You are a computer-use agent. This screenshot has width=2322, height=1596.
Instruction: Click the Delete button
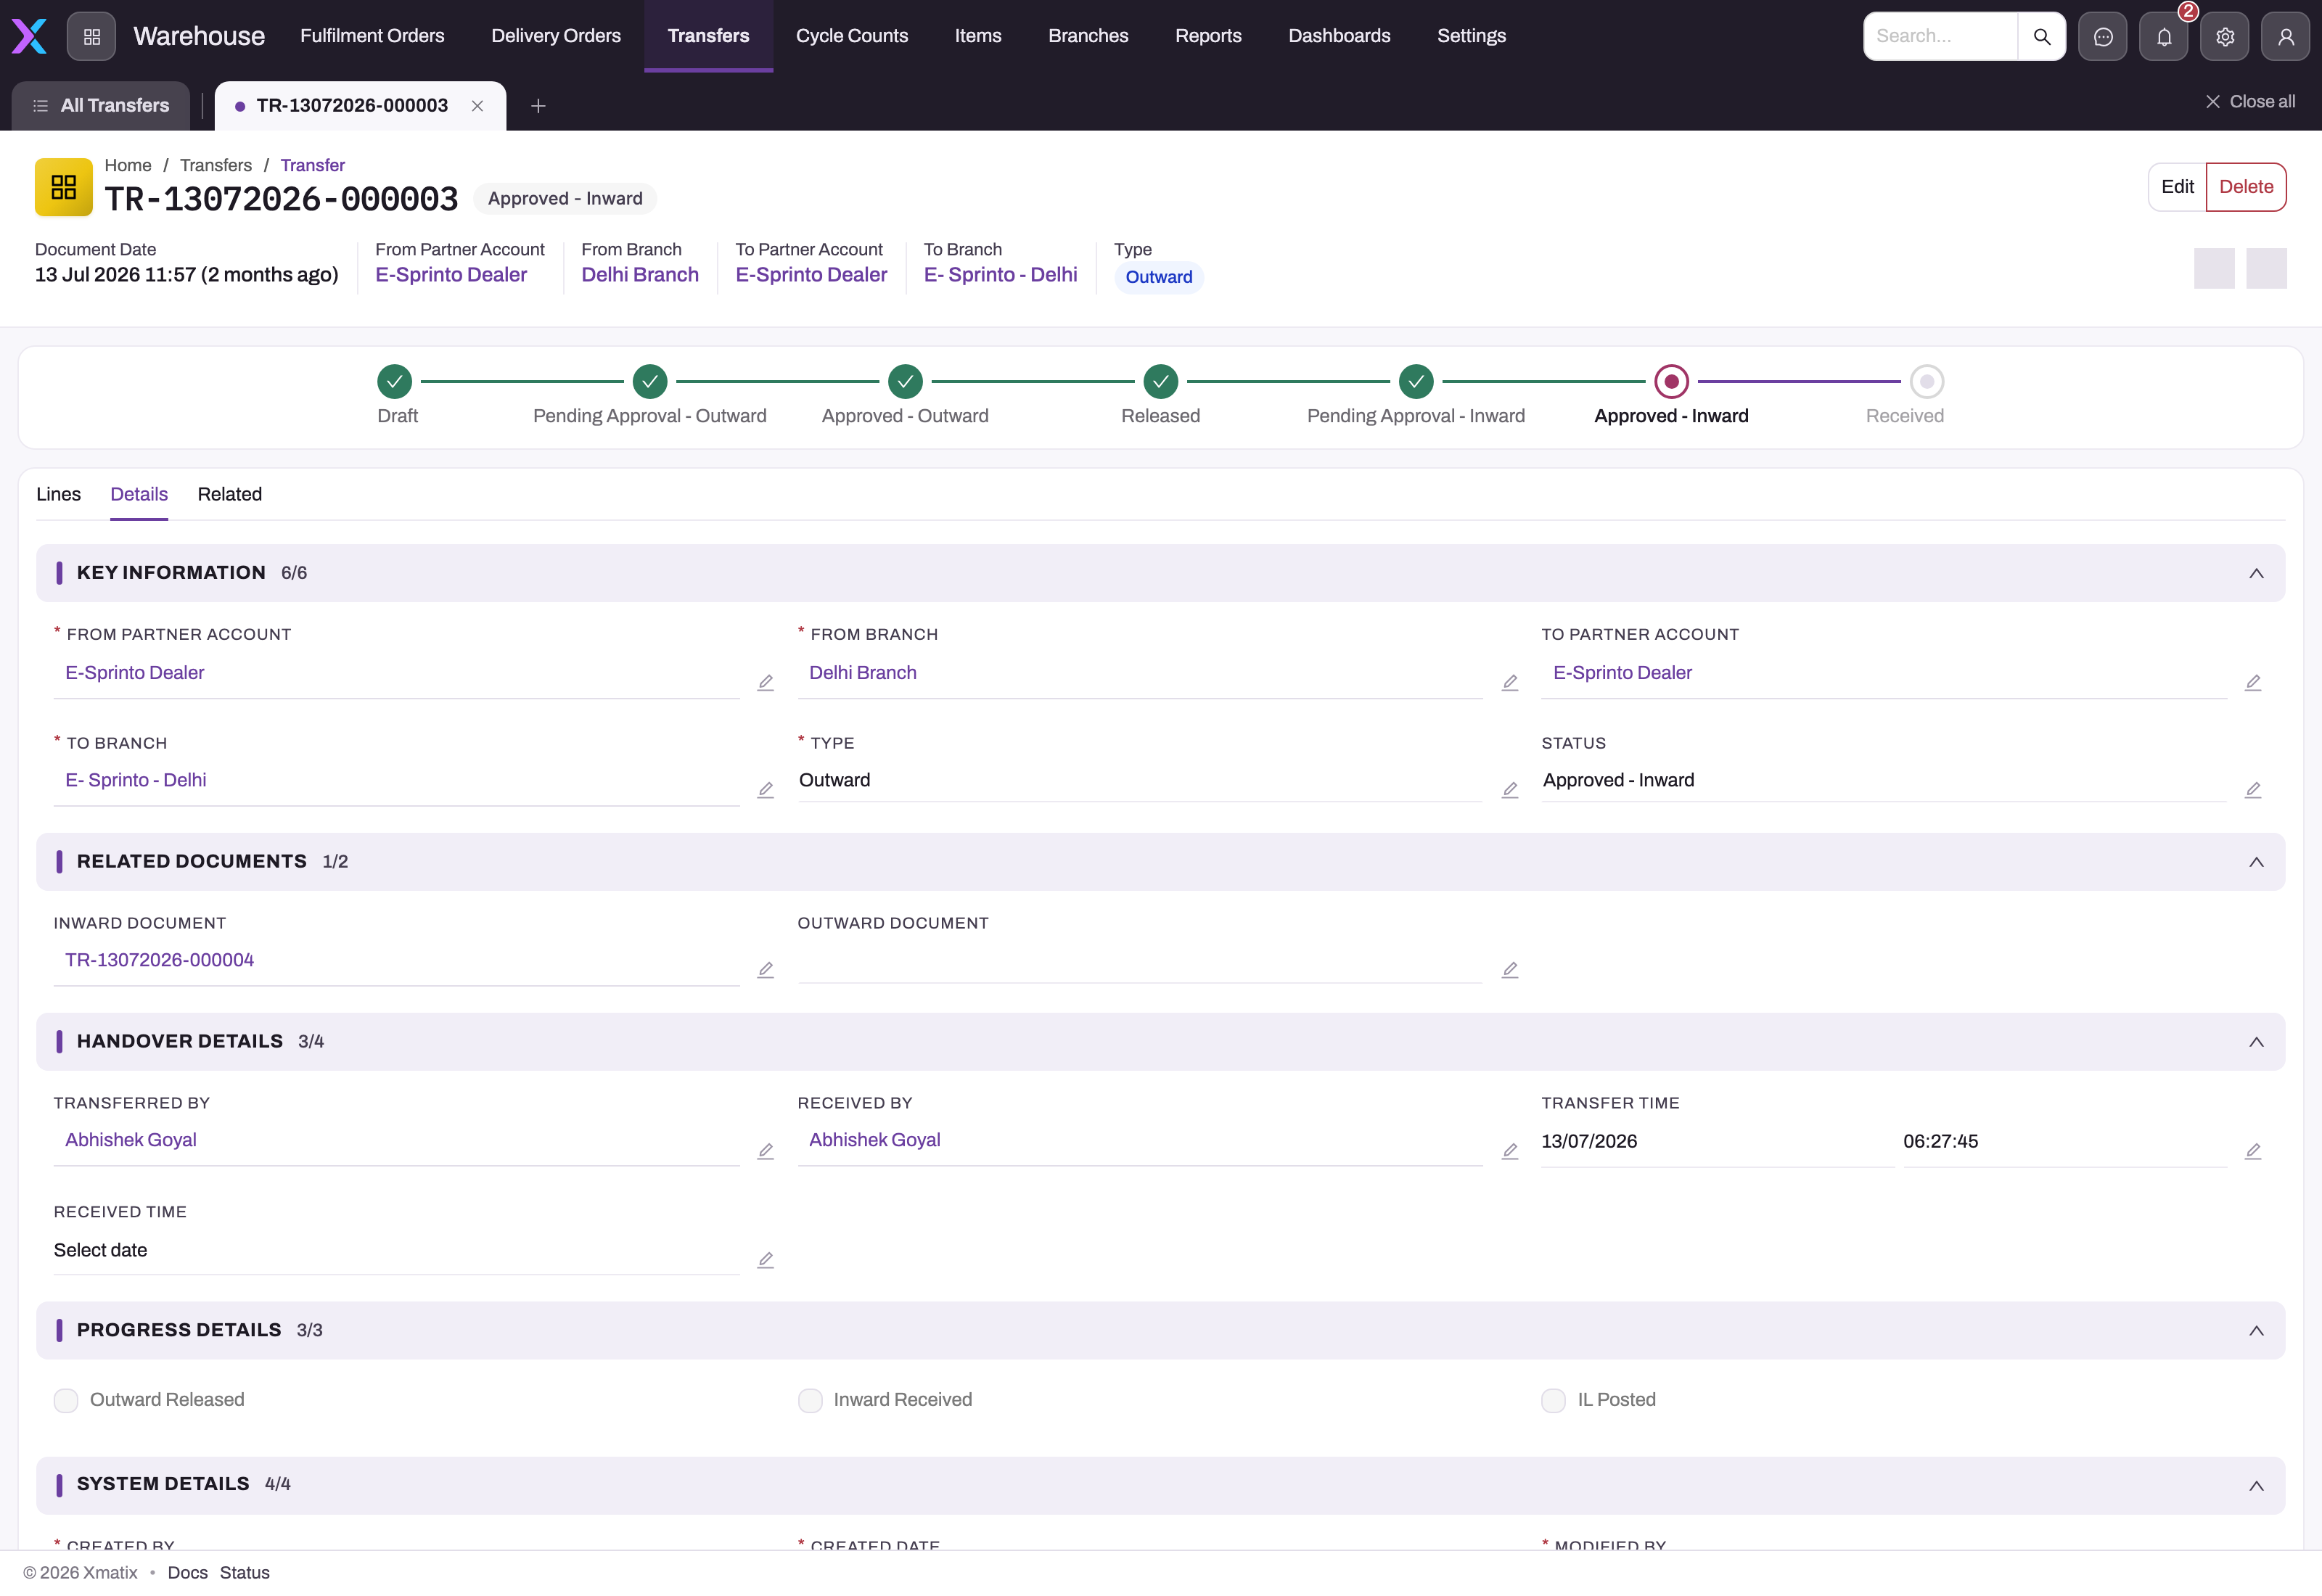2245,187
